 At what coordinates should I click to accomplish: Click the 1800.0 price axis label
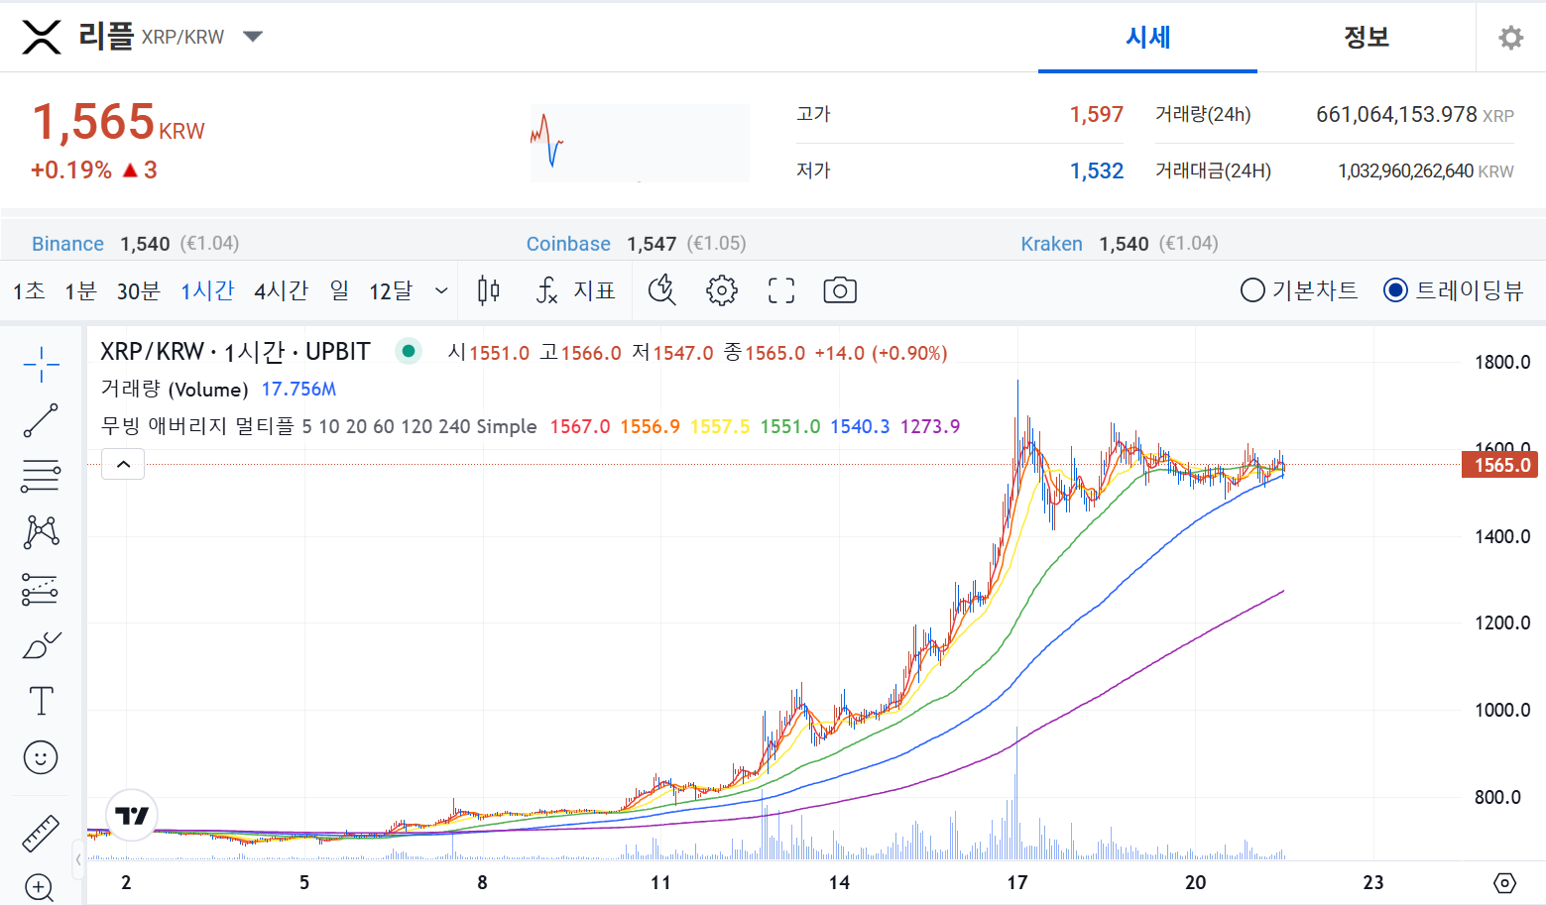point(1502,362)
